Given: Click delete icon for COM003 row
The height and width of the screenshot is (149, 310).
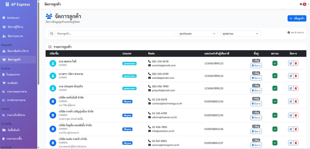Looking at the screenshot, I should (296, 129).
